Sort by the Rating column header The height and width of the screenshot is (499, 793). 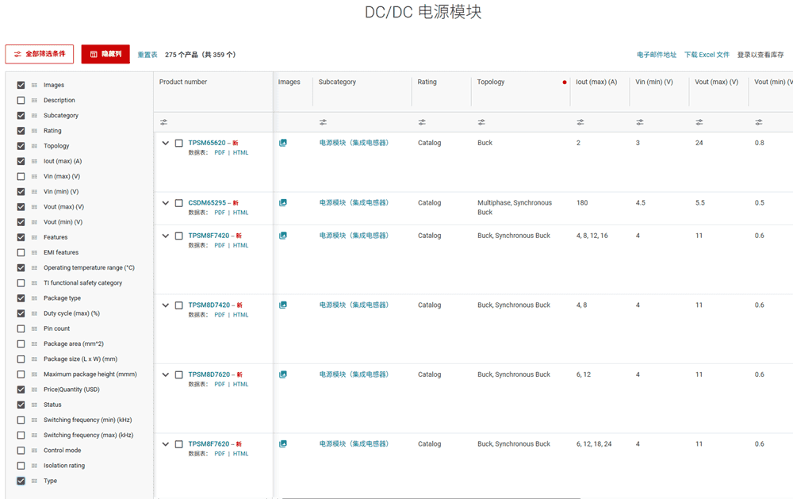pos(427,82)
